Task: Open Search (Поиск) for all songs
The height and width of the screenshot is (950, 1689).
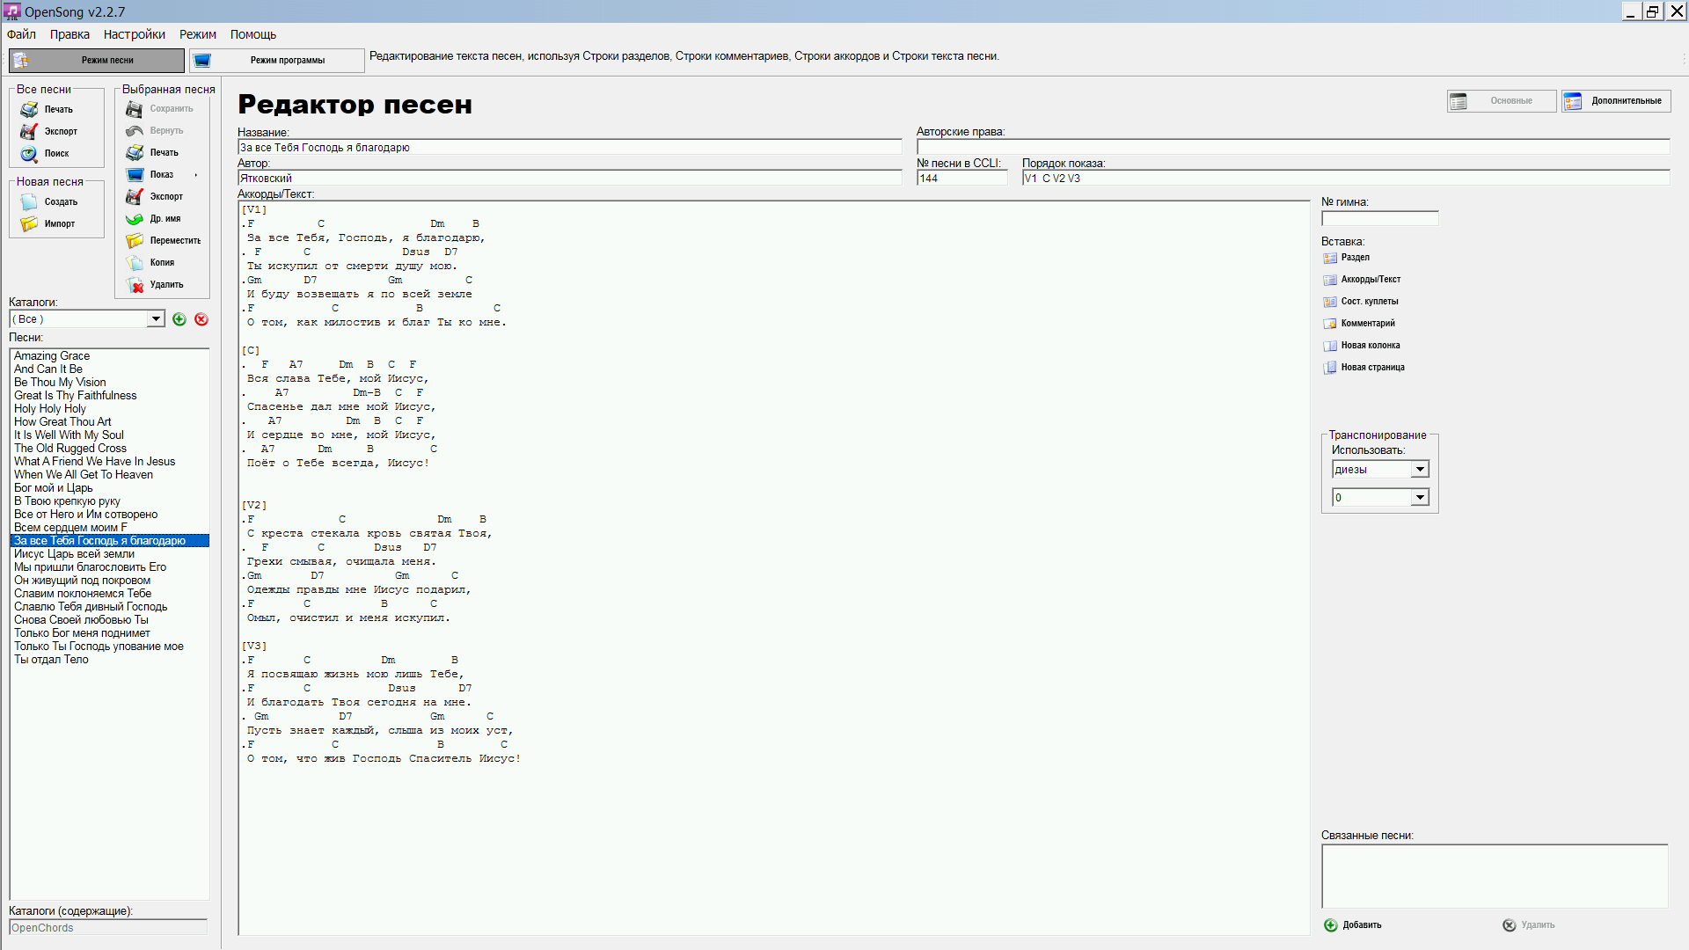Action: (44, 153)
